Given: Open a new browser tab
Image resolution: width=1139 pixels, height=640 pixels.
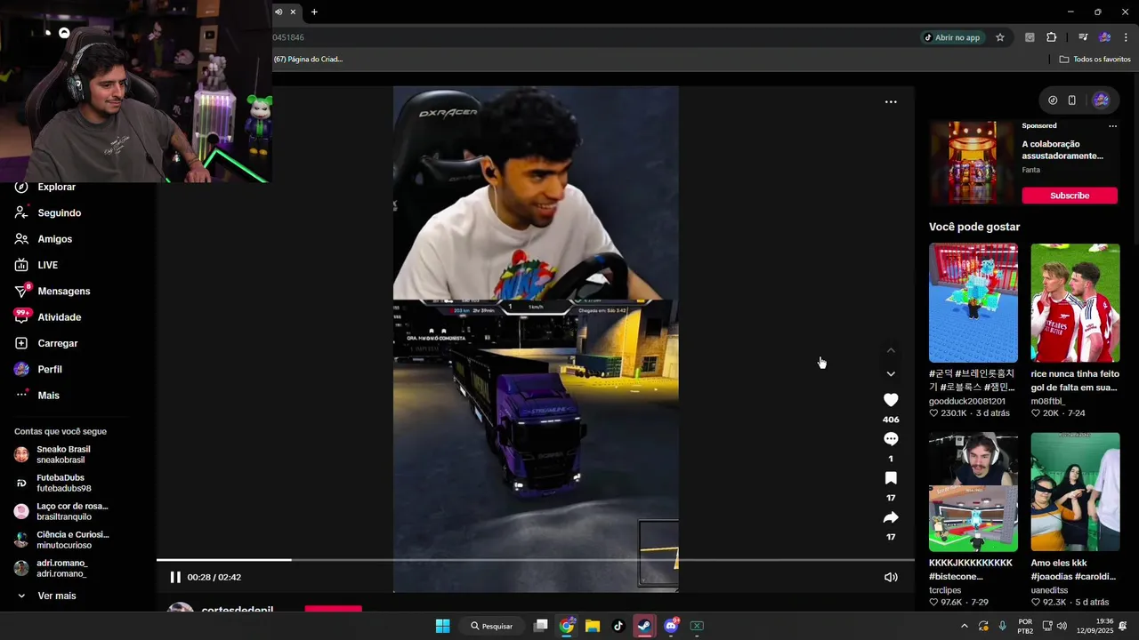Looking at the screenshot, I should click(314, 12).
